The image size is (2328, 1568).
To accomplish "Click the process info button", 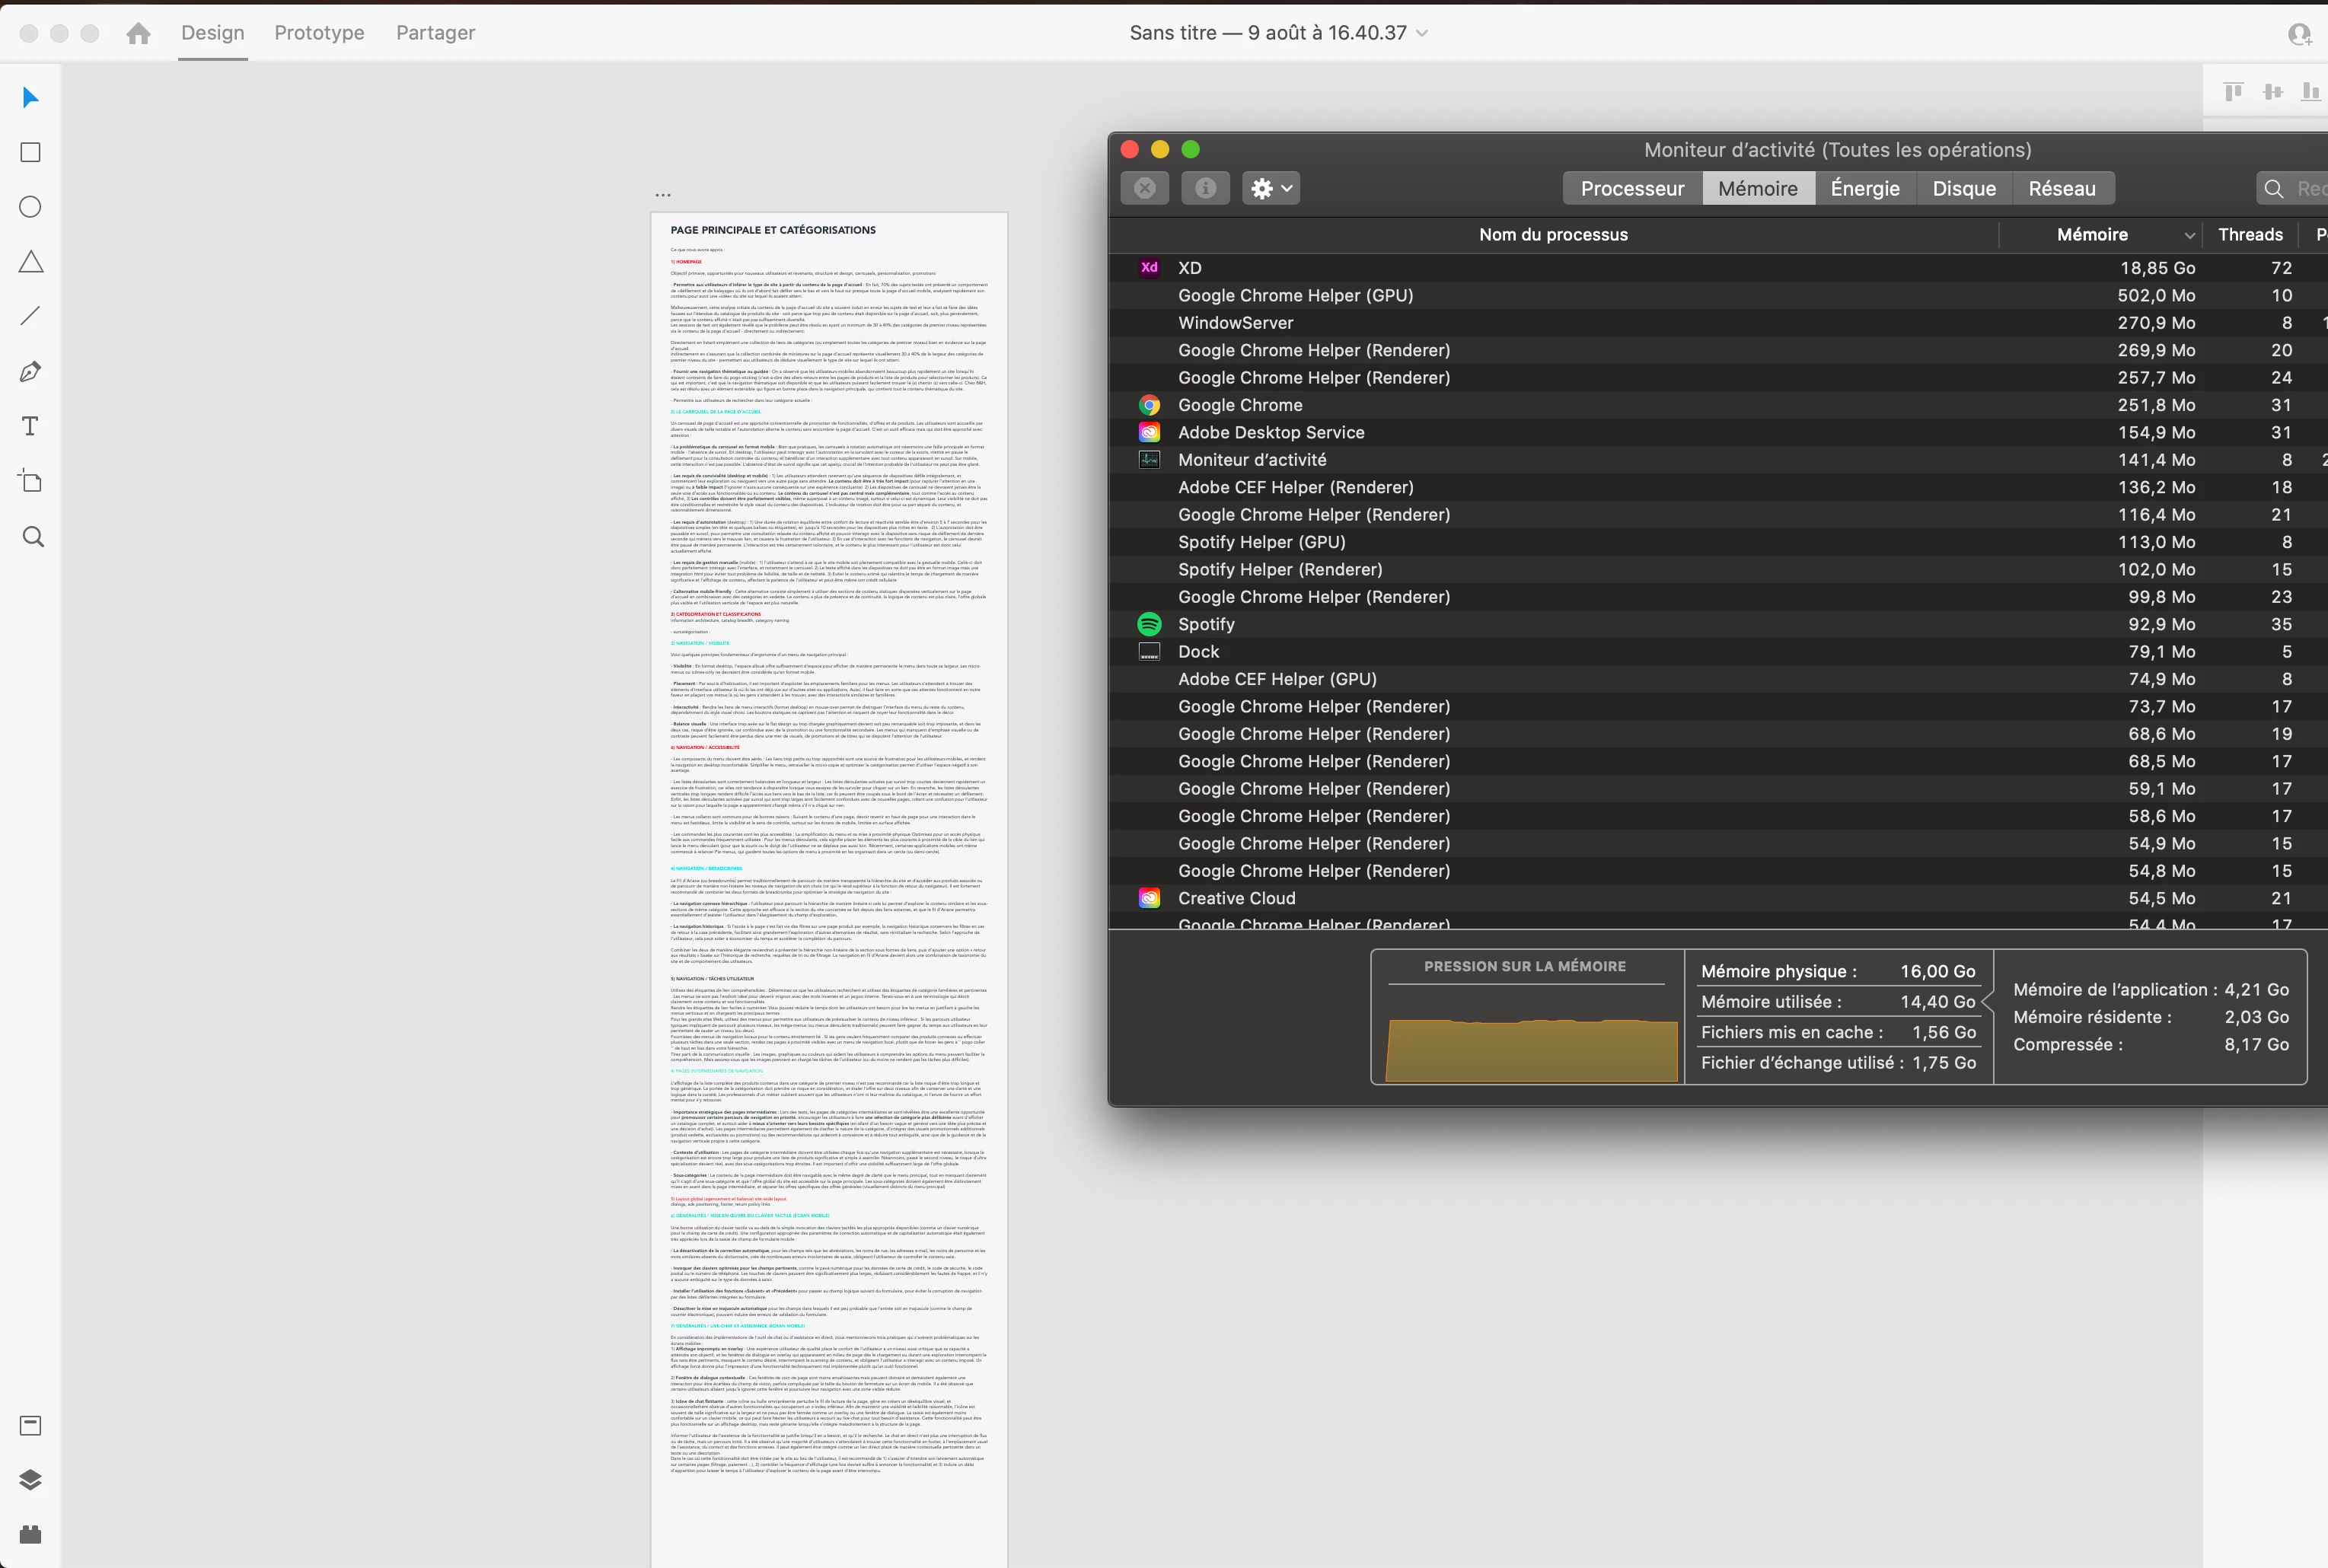I will click(x=1205, y=189).
